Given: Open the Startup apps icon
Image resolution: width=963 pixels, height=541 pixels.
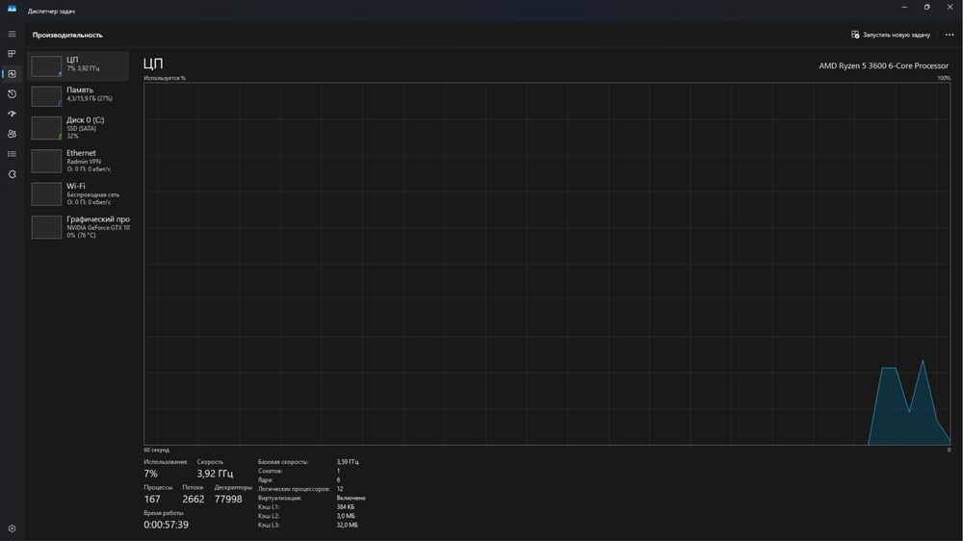Looking at the screenshot, I should tap(12, 114).
